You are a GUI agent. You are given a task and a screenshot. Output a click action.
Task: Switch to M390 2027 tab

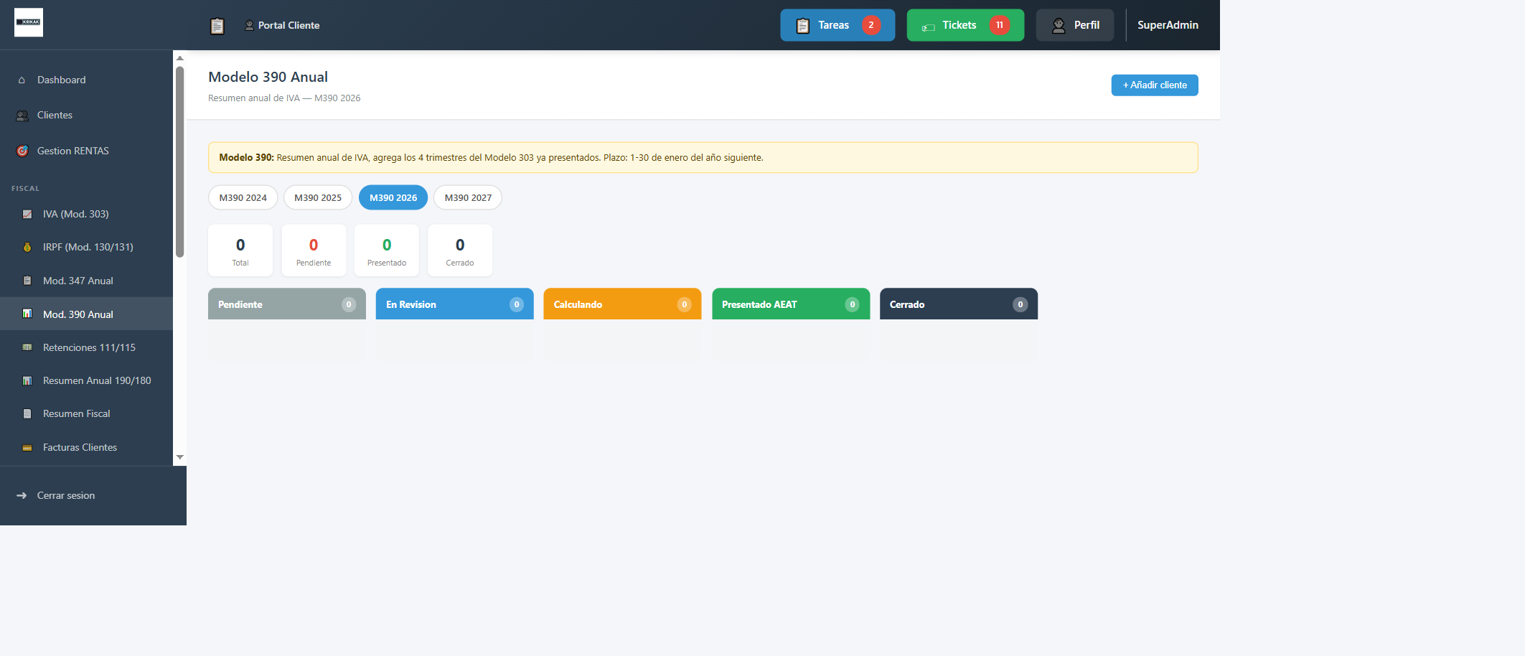pyautogui.click(x=468, y=197)
